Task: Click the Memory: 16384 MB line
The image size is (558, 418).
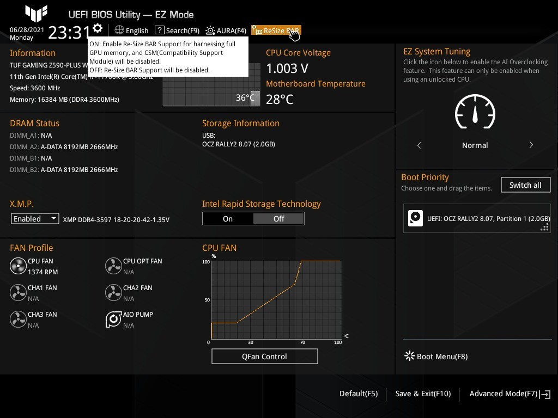Action: (x=64, y=100)
